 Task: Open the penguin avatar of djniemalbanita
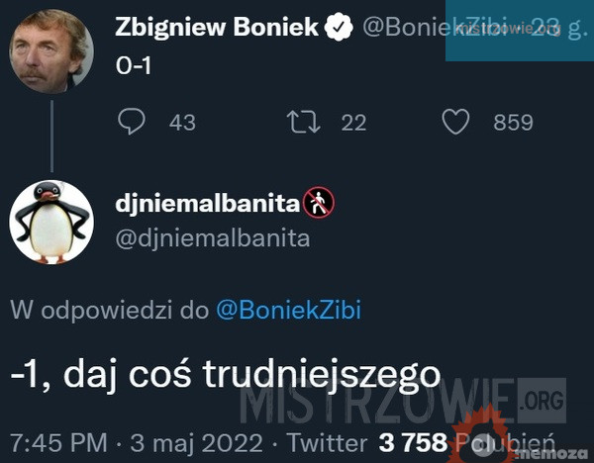50,222
